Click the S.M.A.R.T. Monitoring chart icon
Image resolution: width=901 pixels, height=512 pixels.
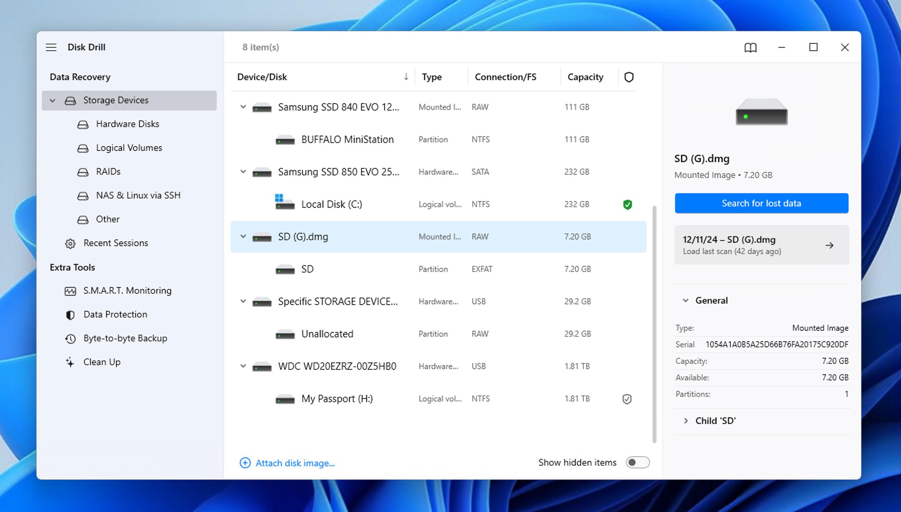70,291
